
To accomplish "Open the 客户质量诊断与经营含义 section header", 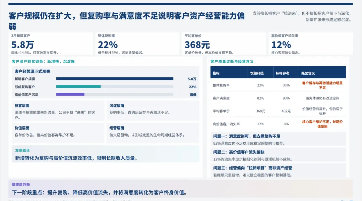I will (x=237, y=61).
